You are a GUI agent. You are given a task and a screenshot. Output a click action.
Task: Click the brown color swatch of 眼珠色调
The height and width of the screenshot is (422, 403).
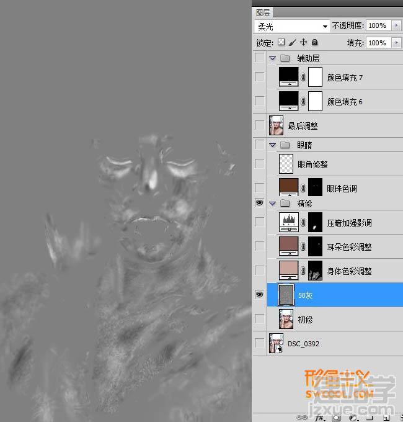pyautogui.click(x=289, y=187)
